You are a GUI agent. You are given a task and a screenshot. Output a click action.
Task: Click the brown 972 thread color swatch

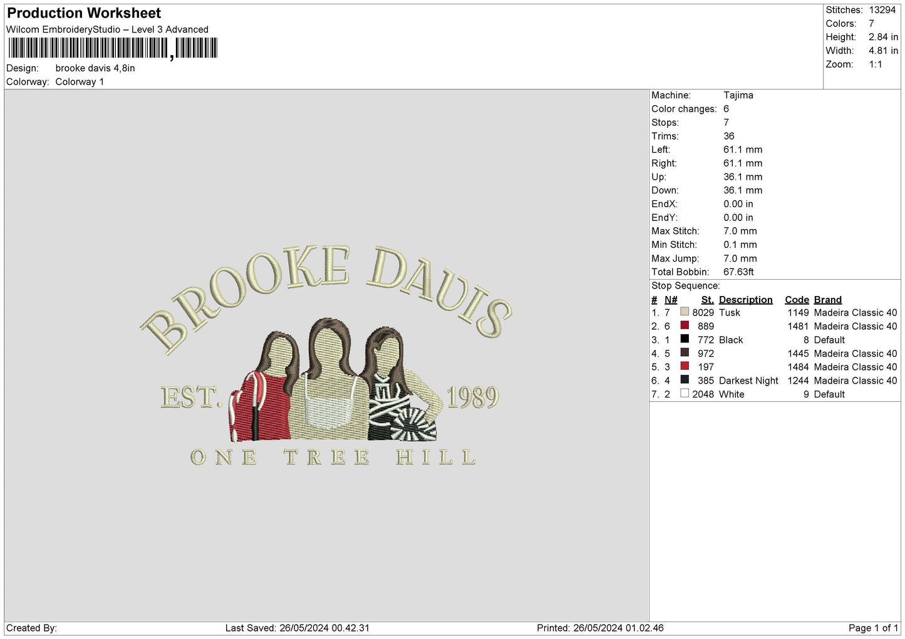[x=685, y=352]
